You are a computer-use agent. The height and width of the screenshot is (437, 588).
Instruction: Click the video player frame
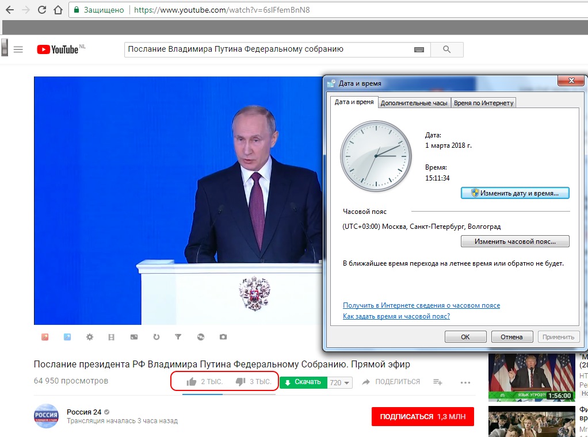[x=178, y=201]
